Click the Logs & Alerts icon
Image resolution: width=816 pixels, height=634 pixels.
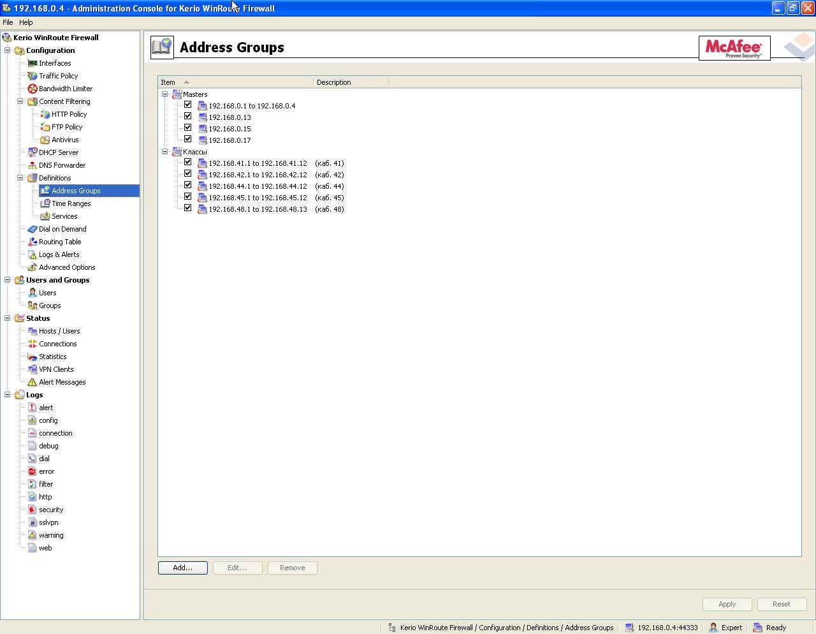(32, 254)
